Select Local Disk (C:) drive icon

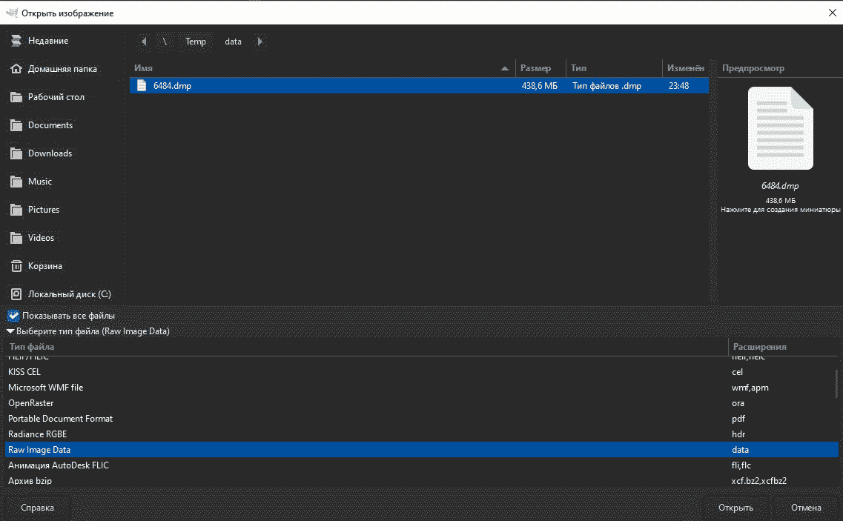coord(16,294)
